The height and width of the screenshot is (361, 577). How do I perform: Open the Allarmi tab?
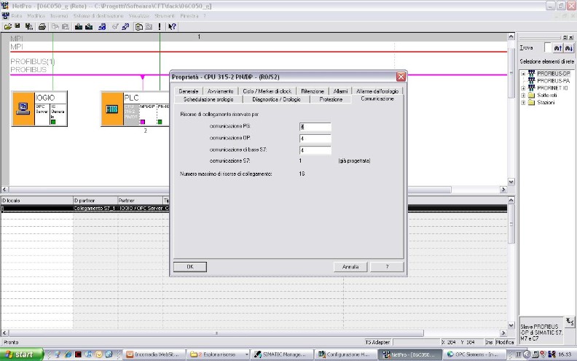[x=340, y=91]
